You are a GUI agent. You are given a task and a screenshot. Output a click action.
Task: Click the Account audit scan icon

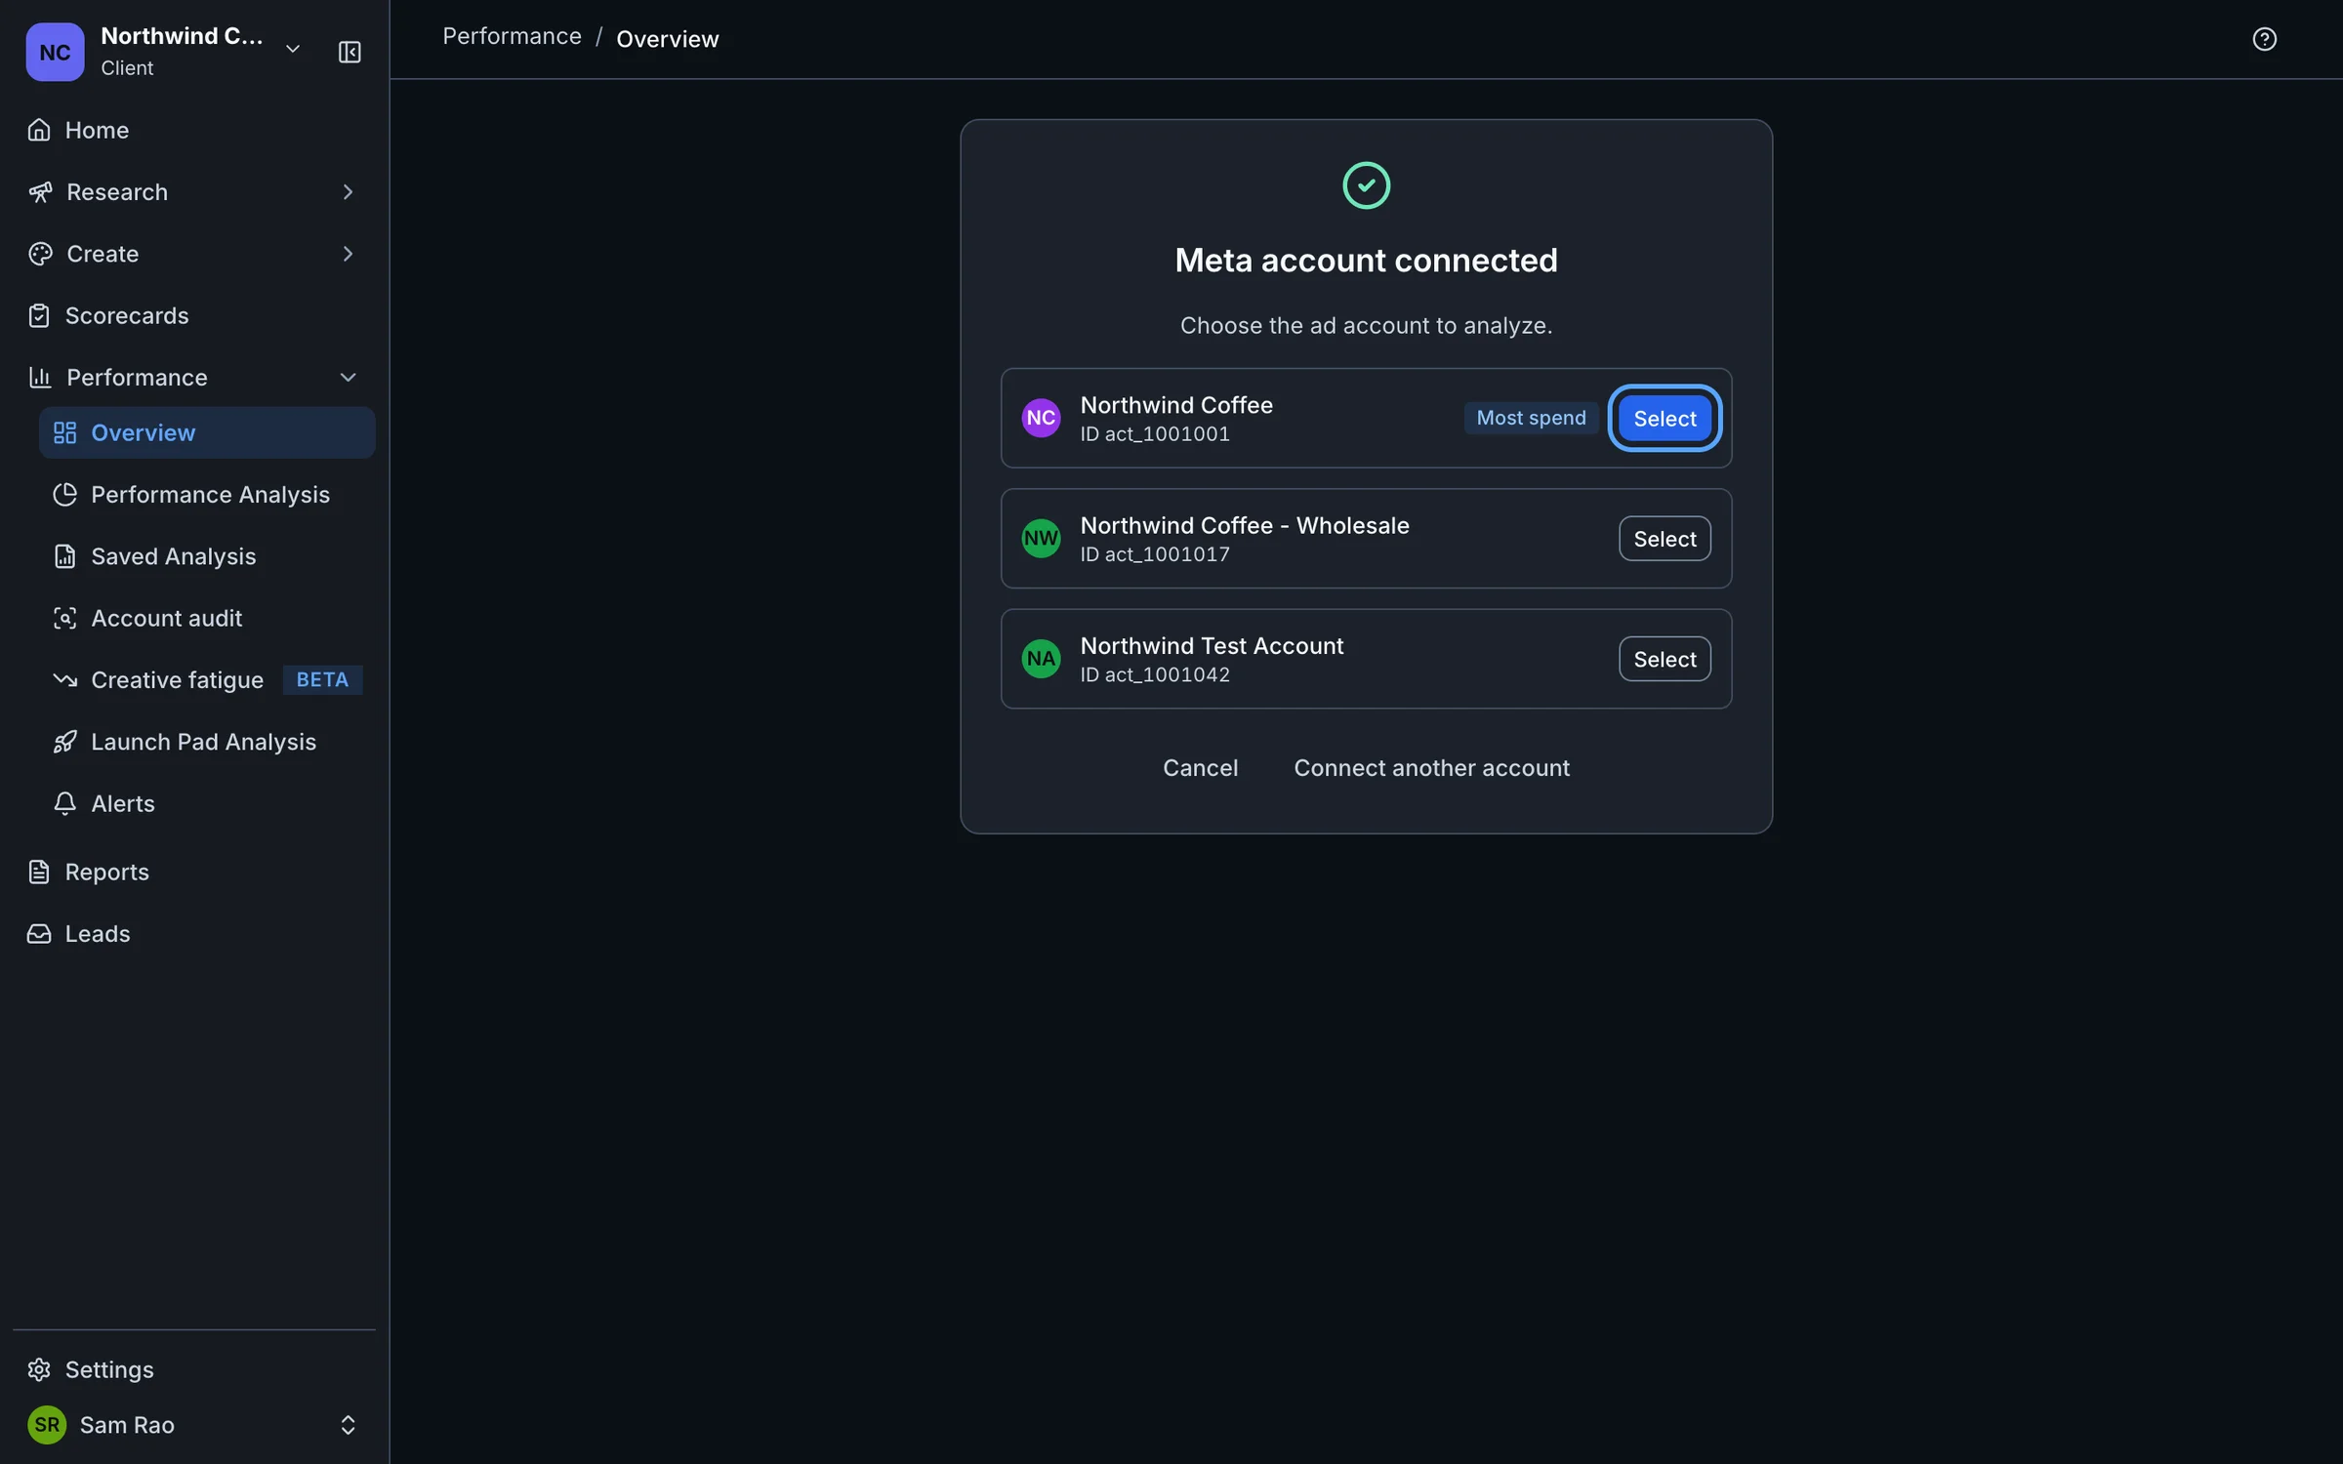click(x=64, y=618)
